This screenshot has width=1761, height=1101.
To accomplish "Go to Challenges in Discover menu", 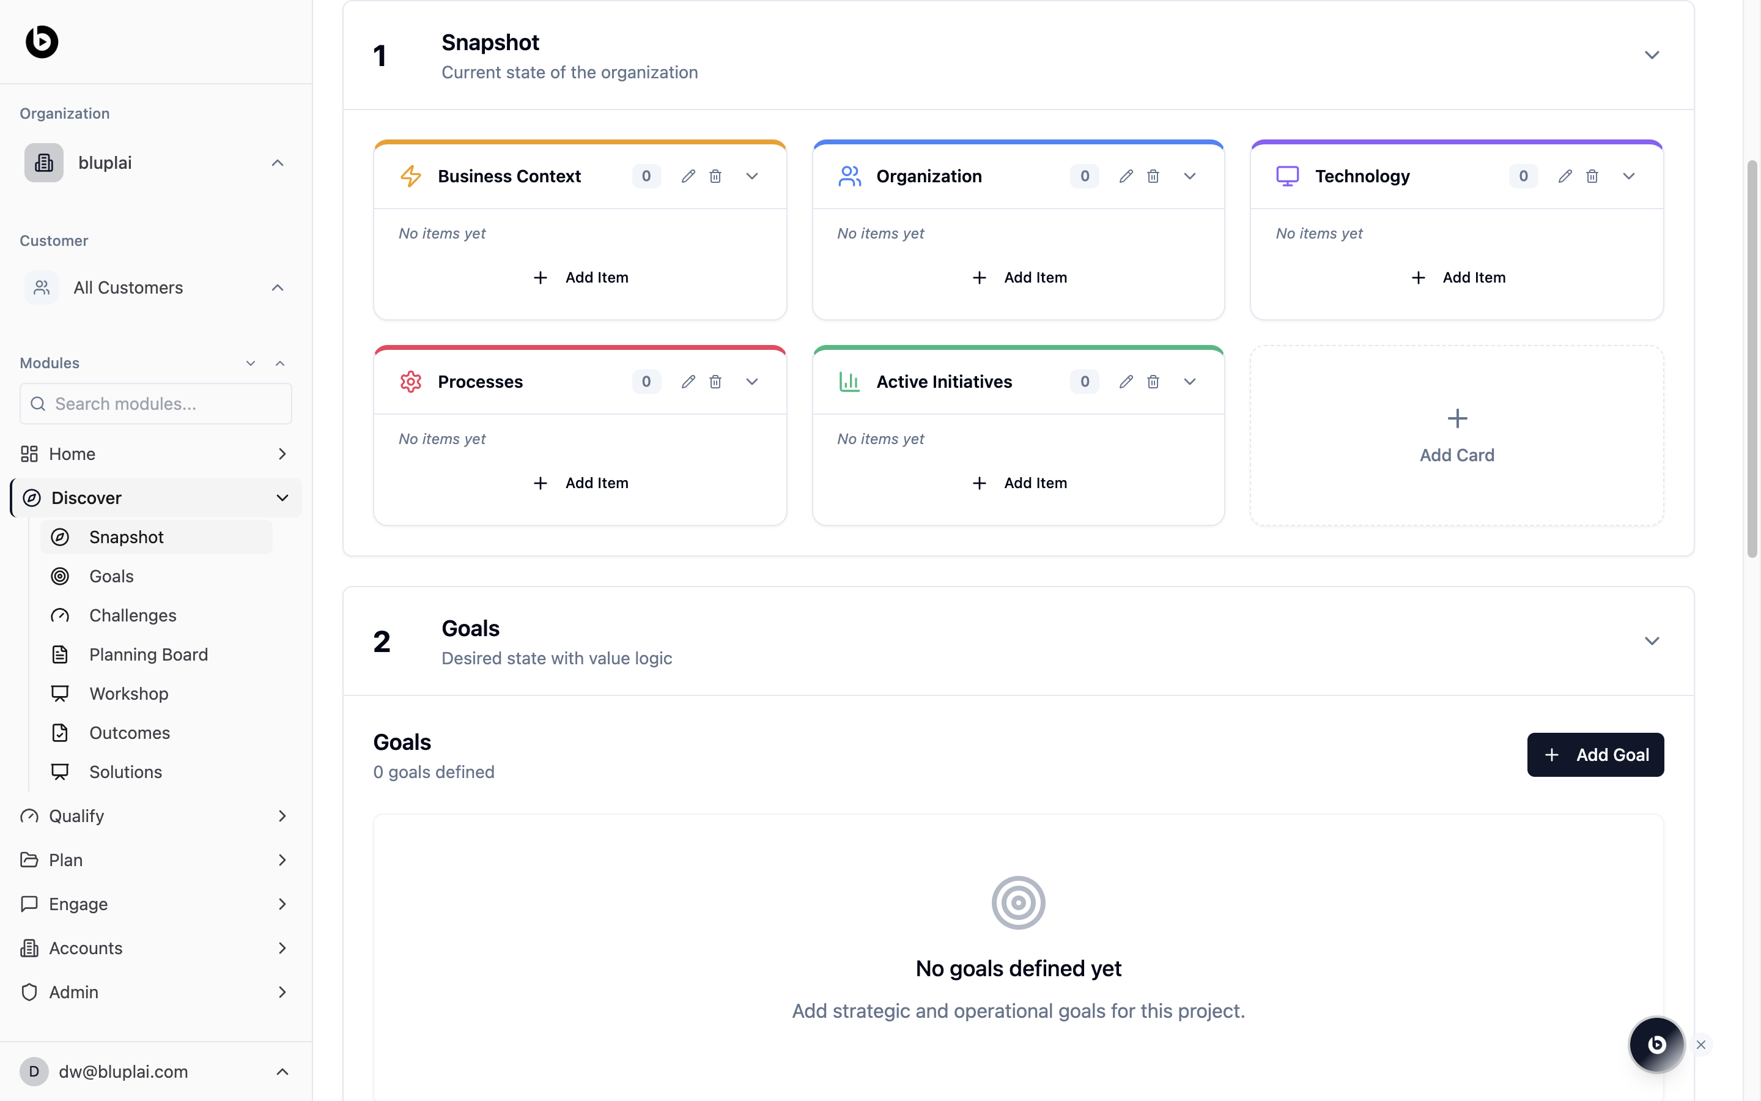I will pos(133,615).
